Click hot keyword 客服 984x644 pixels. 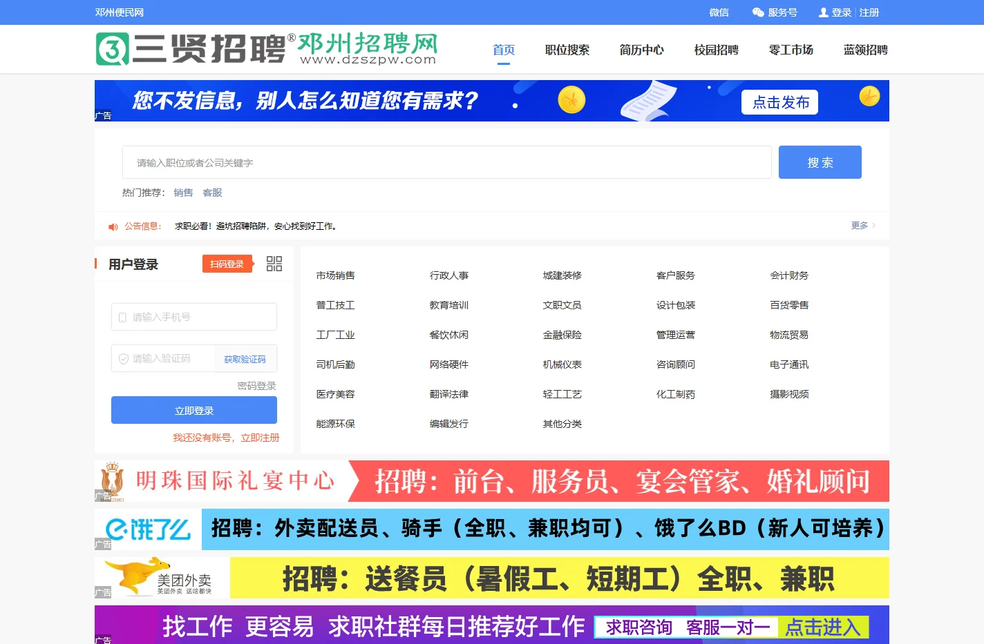[212, 193]
